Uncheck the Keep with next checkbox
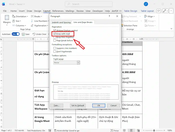The image size is (175, 132). [x=55, y=34]
